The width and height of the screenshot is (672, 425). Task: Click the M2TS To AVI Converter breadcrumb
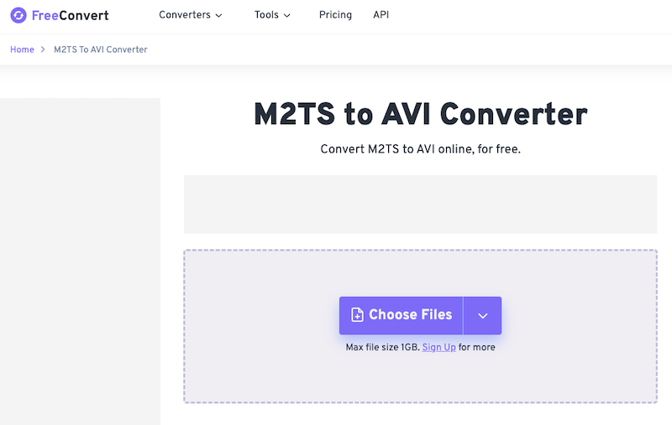point(101,49)
